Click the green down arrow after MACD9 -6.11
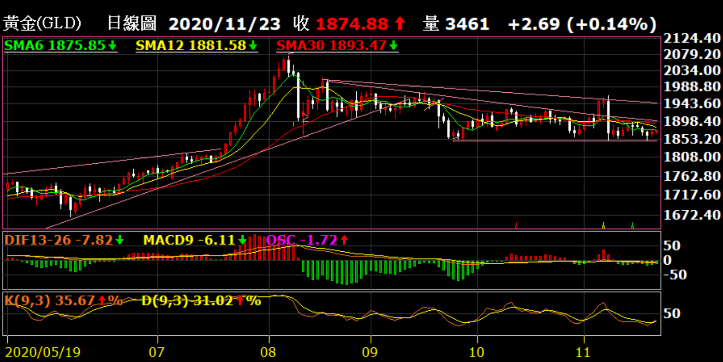Screen dimensions: 723x362 click(242, 240)
